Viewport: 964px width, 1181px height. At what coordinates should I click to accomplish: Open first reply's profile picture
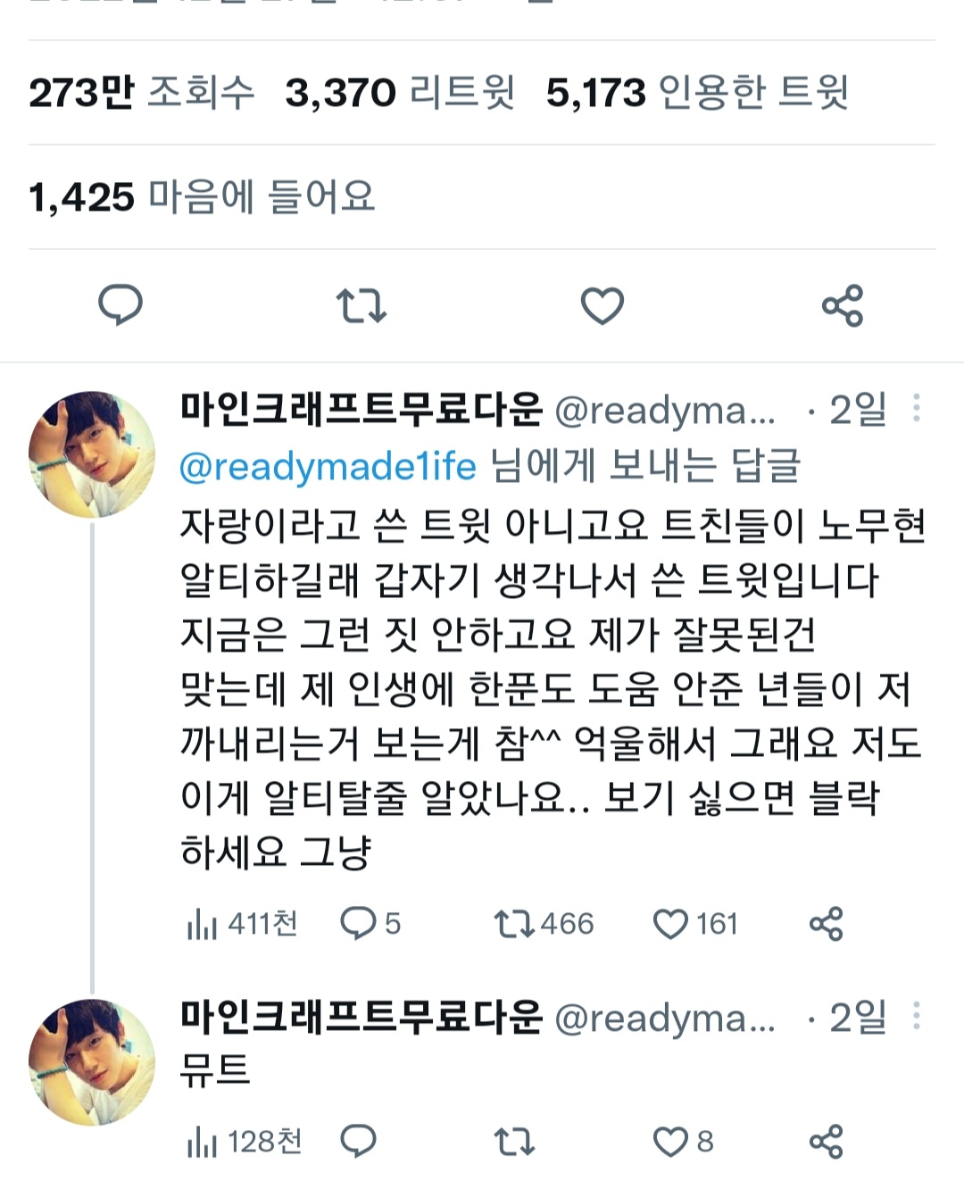coord(91,453)
